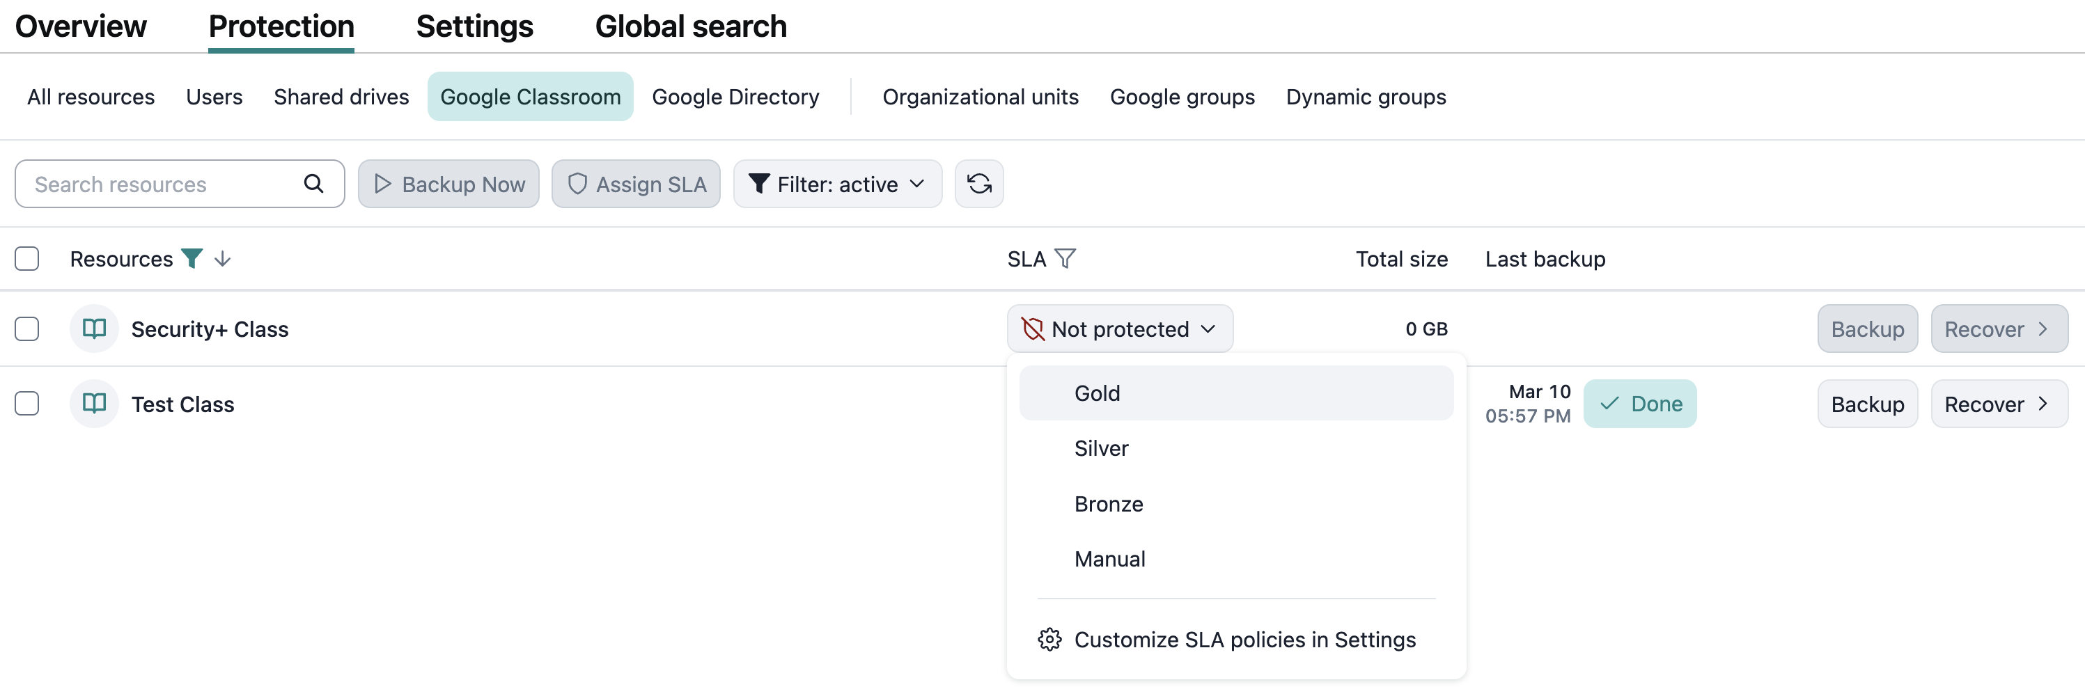Viewport: 2085px width, 696px height.
Task: Click the search magnifier icon
Action: click(x=313, y=184)
